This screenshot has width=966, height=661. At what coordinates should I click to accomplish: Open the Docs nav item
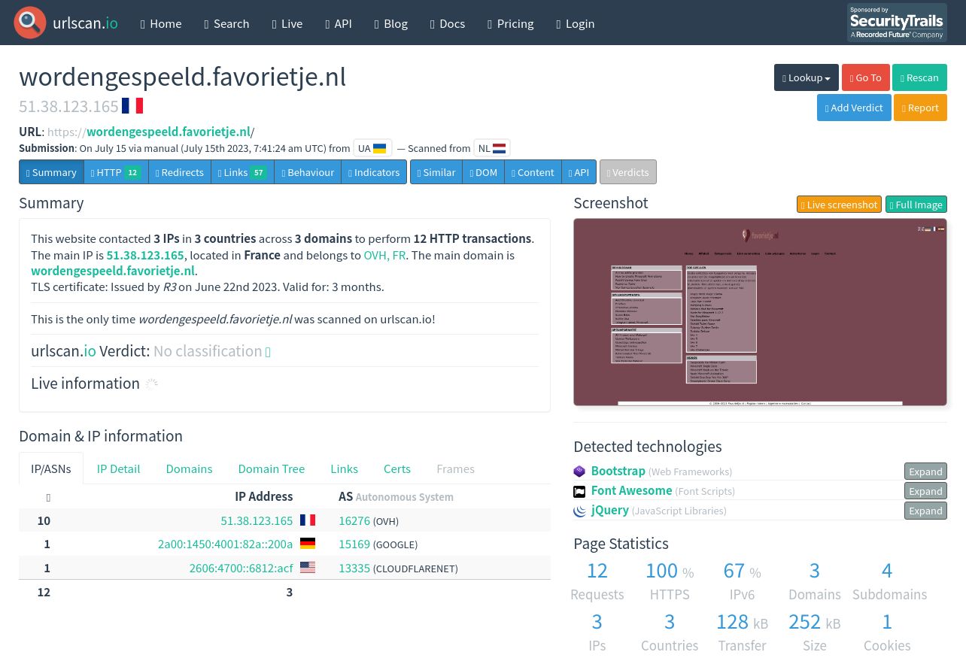[448, 23]
